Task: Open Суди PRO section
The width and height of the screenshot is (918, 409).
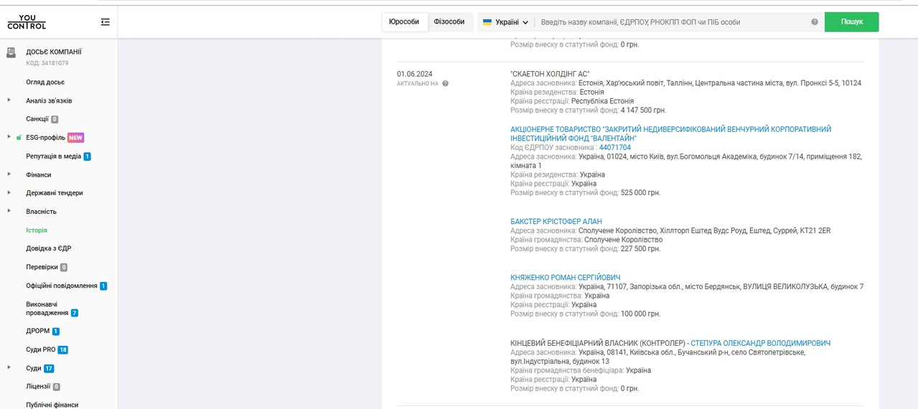Action: click(41, 350)
